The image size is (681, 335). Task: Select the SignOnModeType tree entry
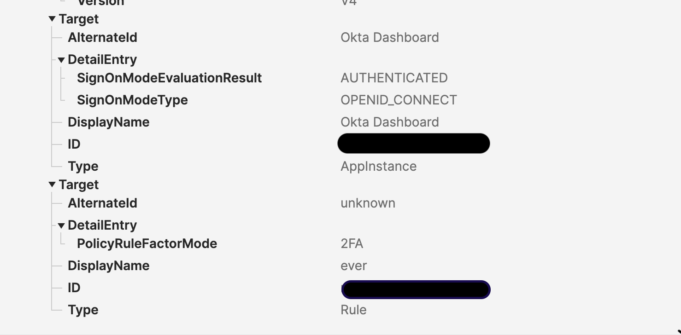tap(132, 100)
